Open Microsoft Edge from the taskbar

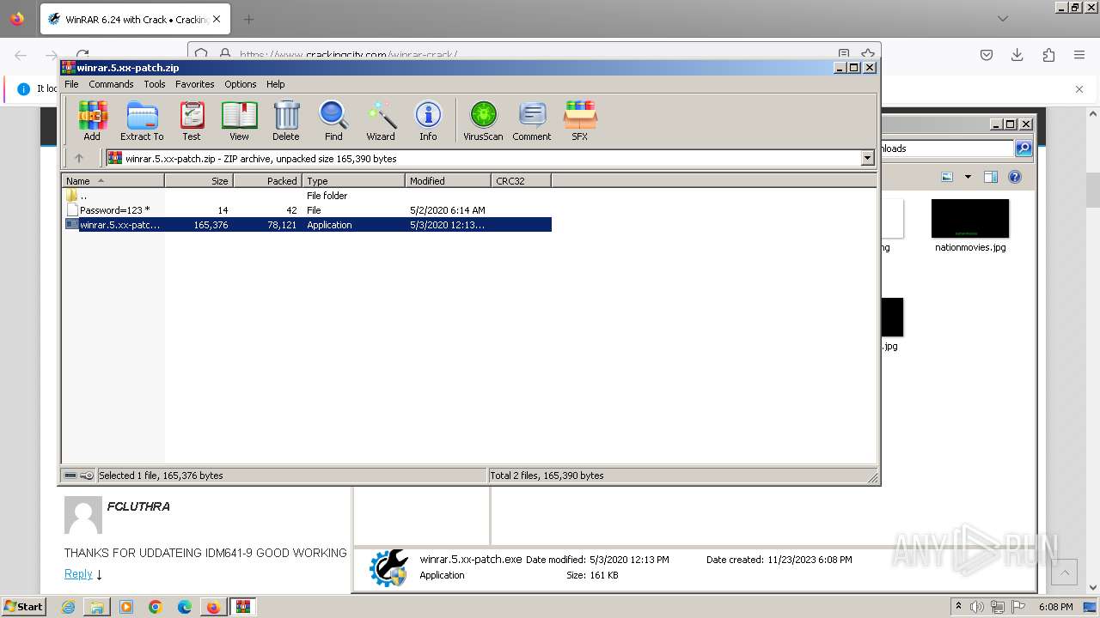(185, 607)
